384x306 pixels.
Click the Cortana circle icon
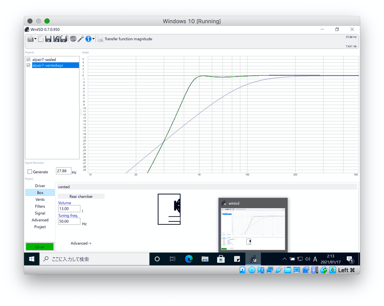pos(157,259)
